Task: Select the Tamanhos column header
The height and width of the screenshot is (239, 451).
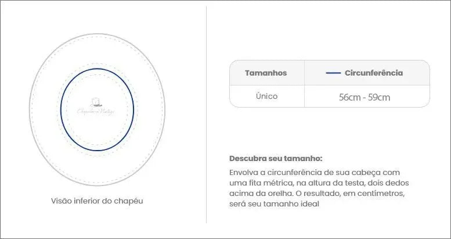Action: point(266,73)
